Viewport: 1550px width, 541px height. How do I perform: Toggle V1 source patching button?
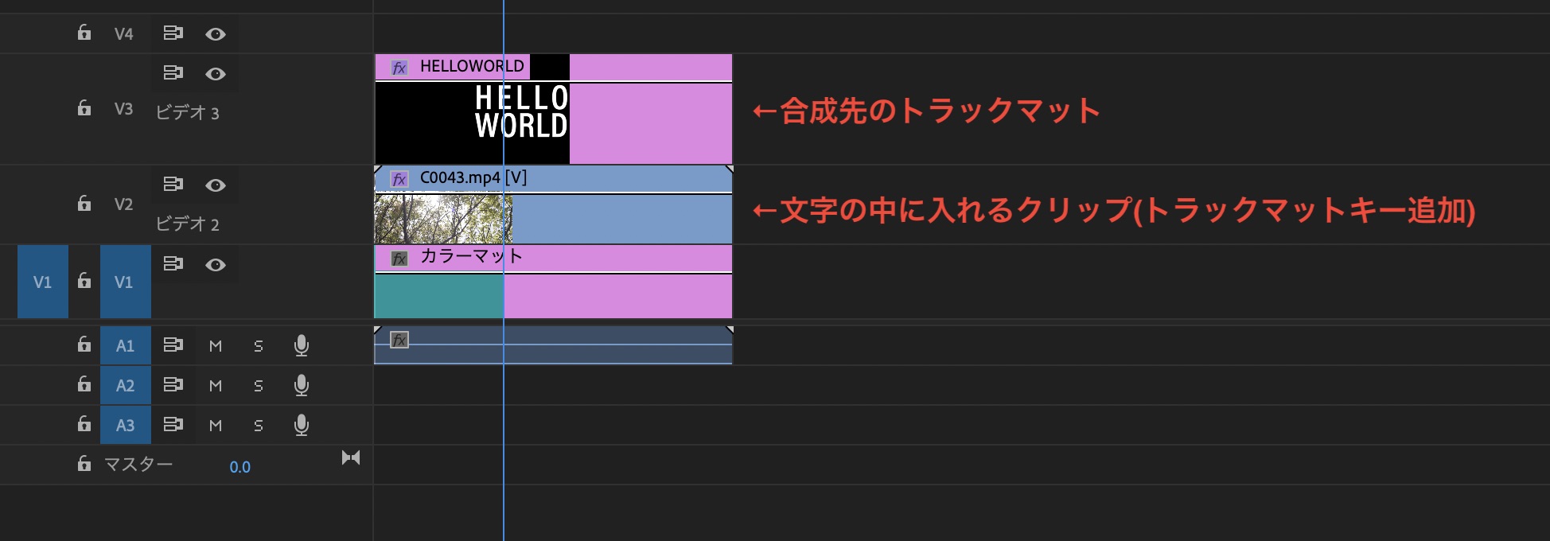pos(42,282)
